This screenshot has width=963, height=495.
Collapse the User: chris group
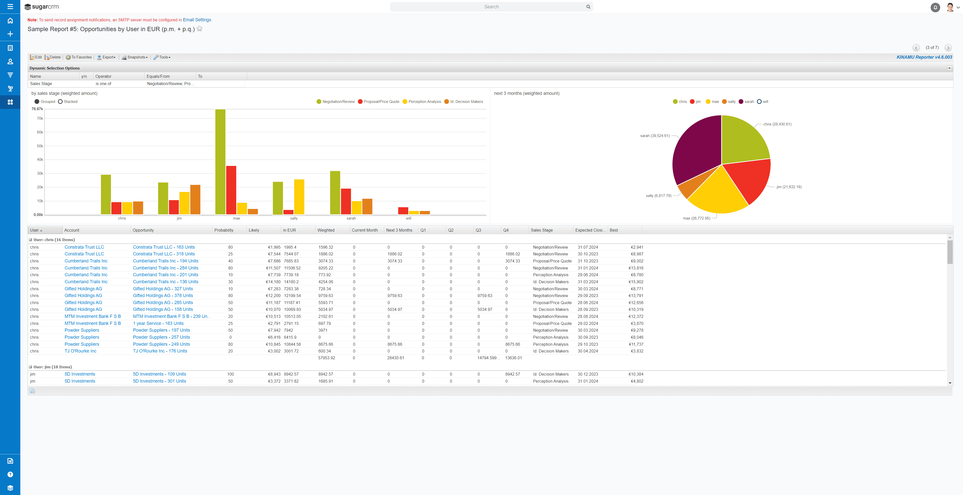[x=31, y=240]
